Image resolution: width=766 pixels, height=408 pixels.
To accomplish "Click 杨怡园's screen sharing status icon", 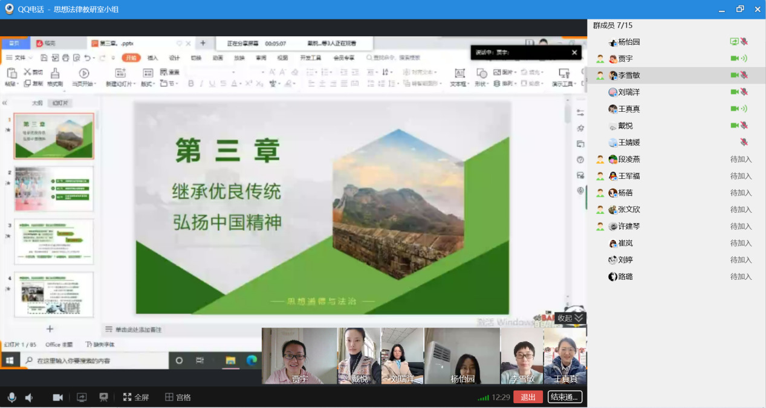I will pos(735,42).
